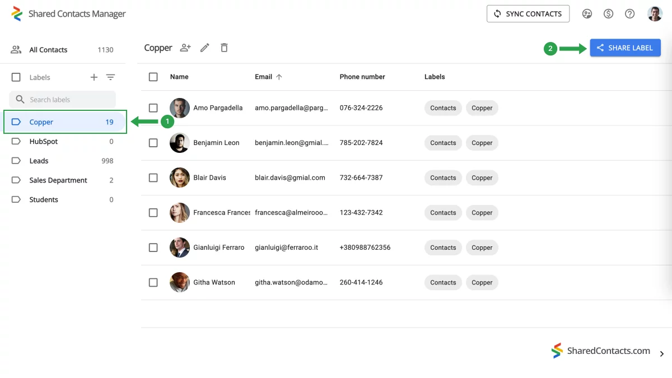This screenshot has height=378, width=672.
Task: Open the labels filter sort icon
Action: pos(110,77)
